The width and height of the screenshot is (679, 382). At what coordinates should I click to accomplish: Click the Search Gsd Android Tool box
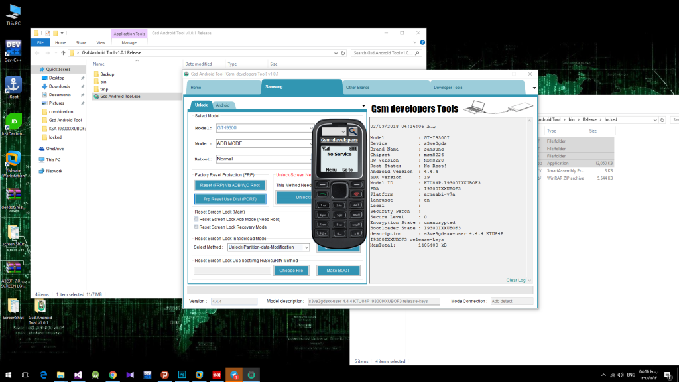pyautogui.click(x=385, y=53)
